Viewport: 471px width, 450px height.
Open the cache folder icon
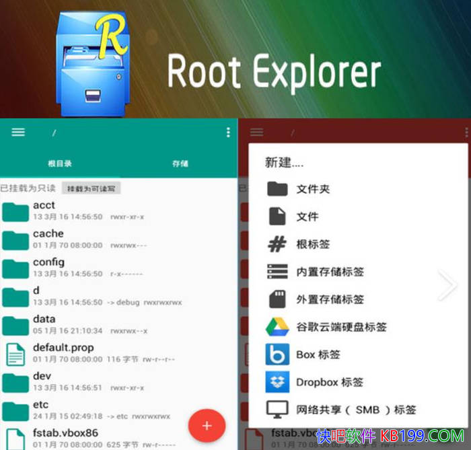tap(15, 240)
